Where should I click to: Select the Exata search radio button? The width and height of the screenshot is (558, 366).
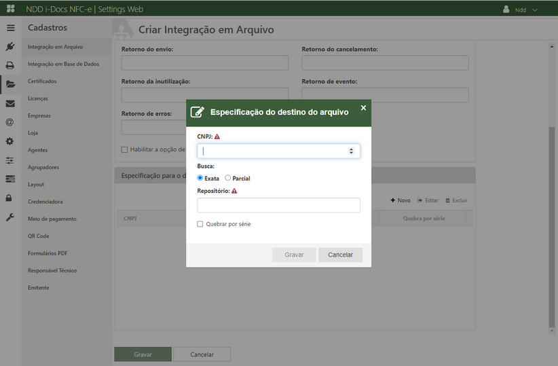click(200, 178)
